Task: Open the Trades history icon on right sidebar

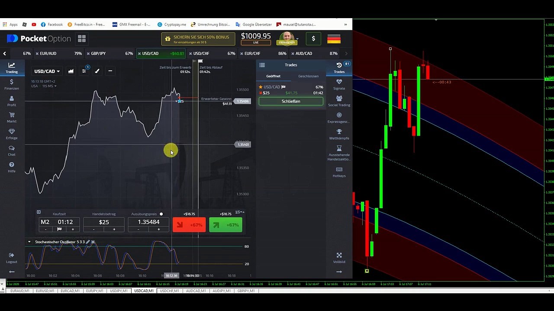Action: pyautogui.click(x=339, y=67)
